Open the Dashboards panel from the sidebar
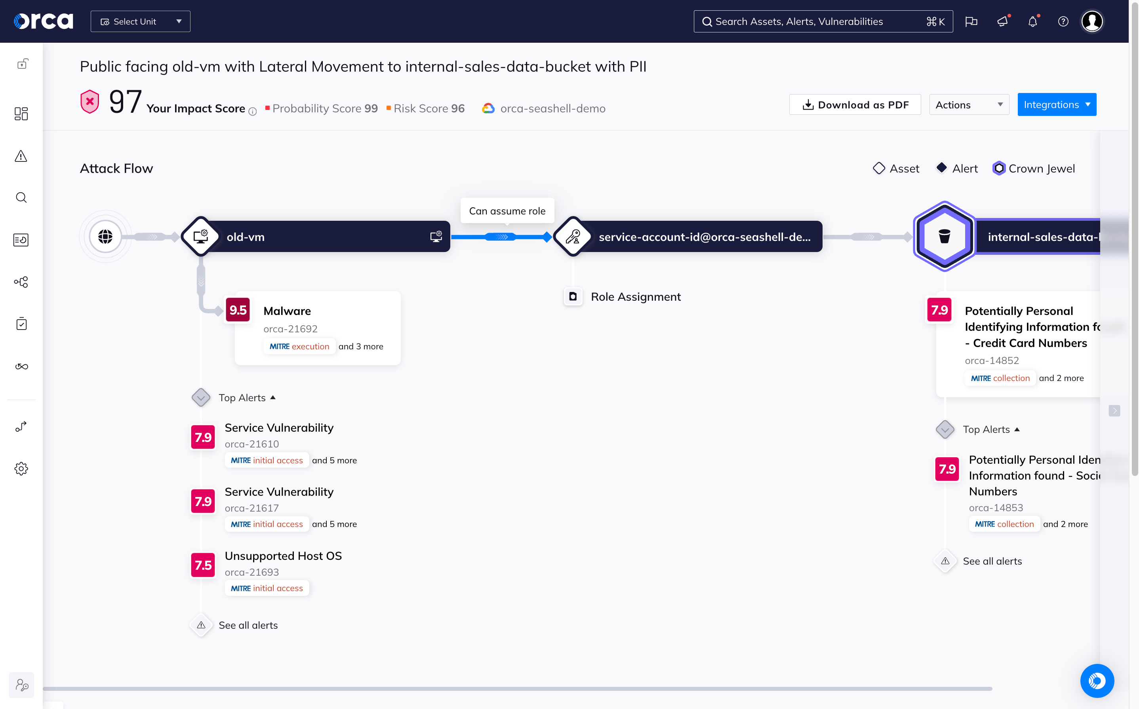 point(21,114)
